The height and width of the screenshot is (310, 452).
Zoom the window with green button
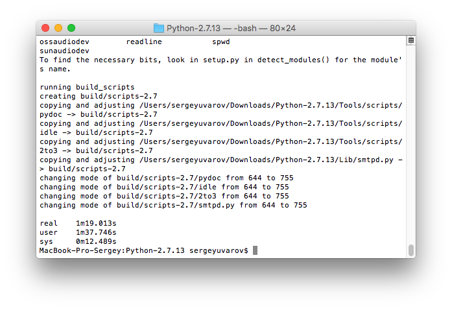[71, 28]
